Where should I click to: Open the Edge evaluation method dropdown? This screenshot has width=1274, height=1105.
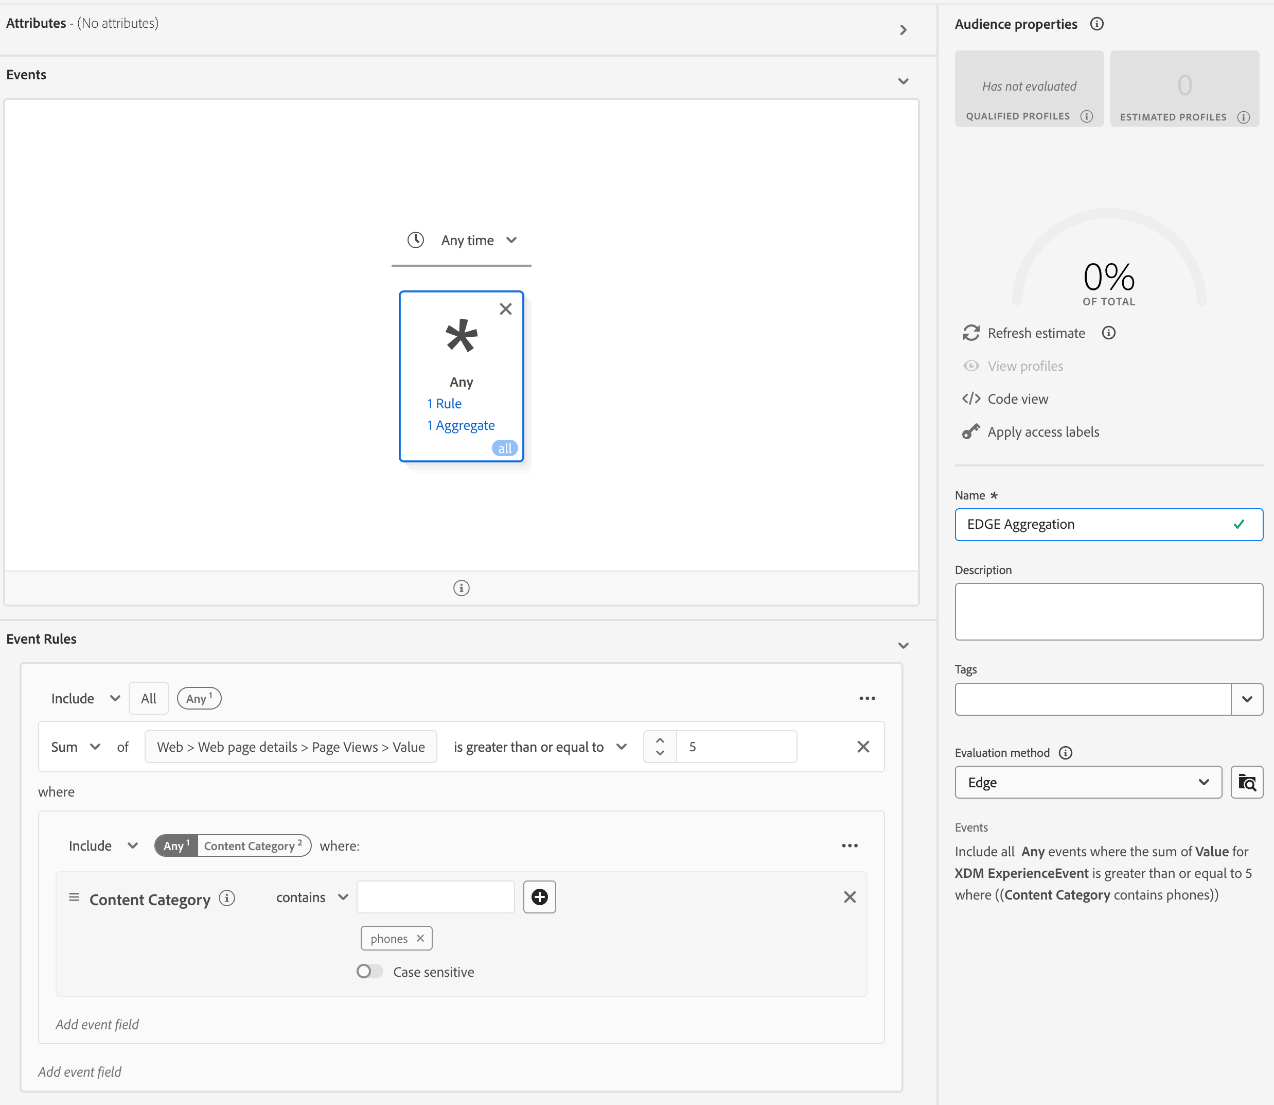point(1088,782)
